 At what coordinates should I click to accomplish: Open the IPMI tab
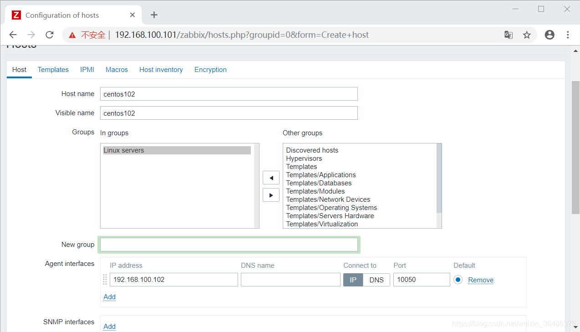[x=87, y=70]
